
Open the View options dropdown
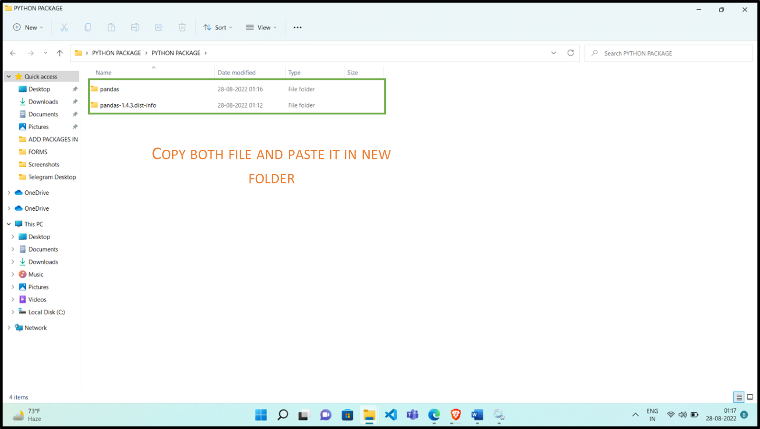(261, 27)
